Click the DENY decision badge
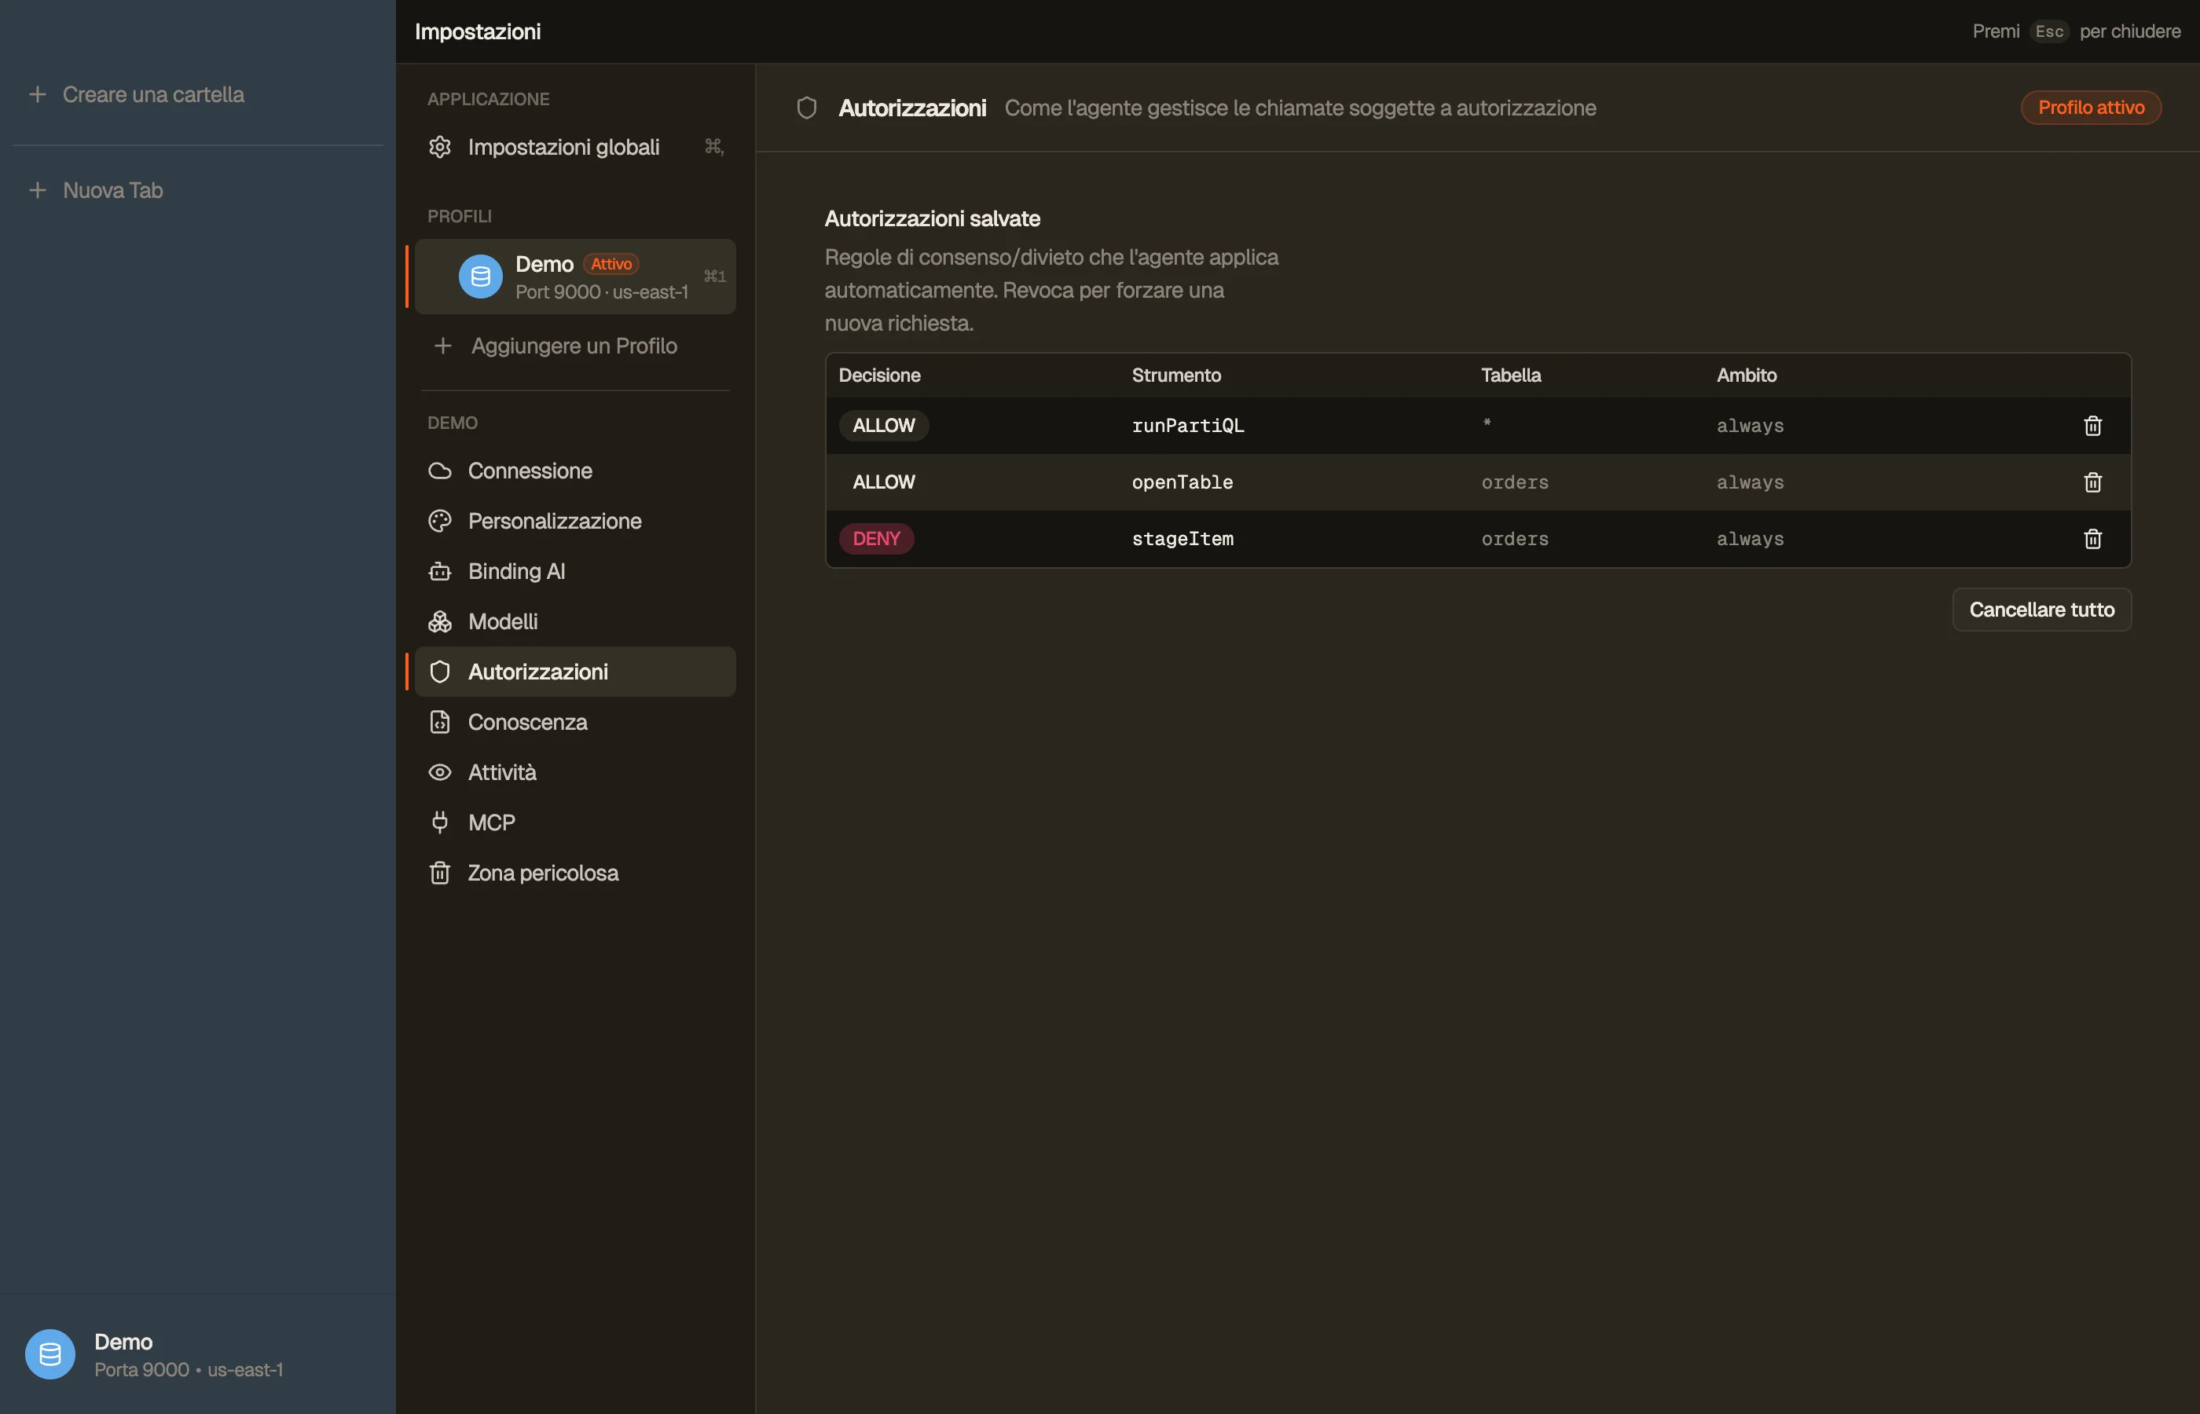This screenshot has width=2200, height=1414. 876,539
